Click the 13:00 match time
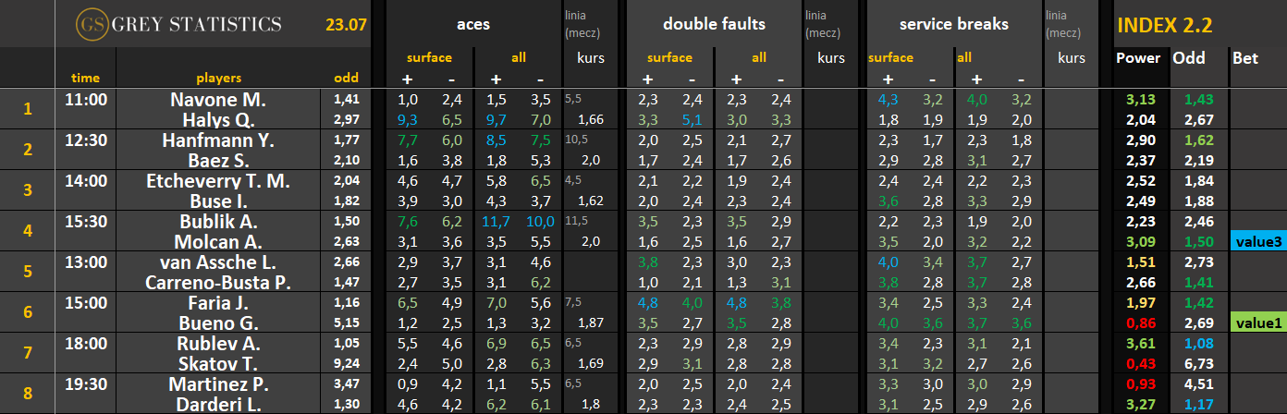Viewport: 1287px width, 414px height. (x=85, y=262)
